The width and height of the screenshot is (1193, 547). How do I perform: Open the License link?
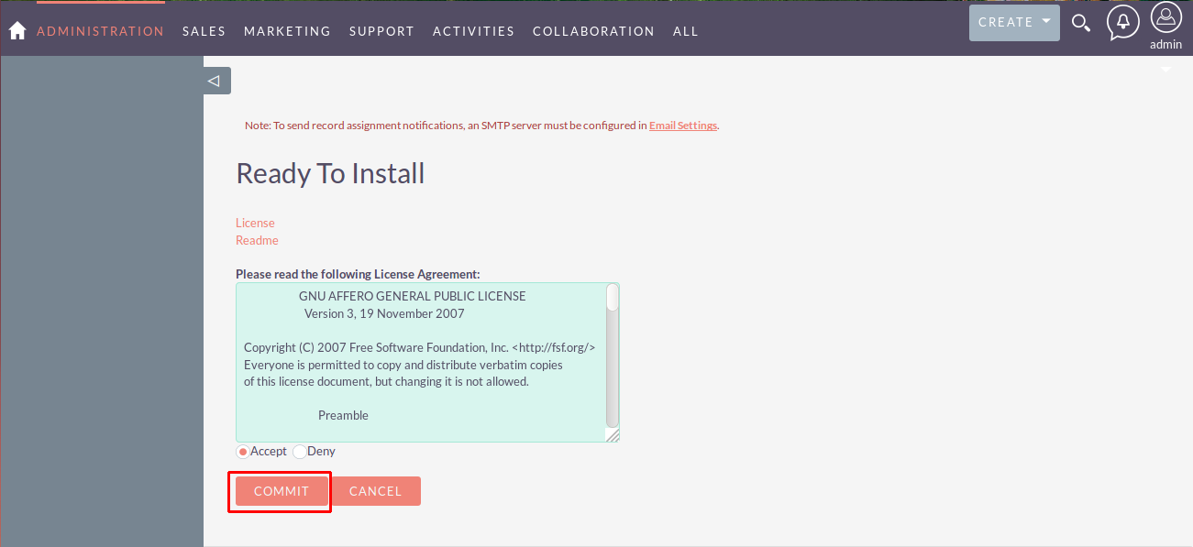pyautogui.click(x=255, y=223)
